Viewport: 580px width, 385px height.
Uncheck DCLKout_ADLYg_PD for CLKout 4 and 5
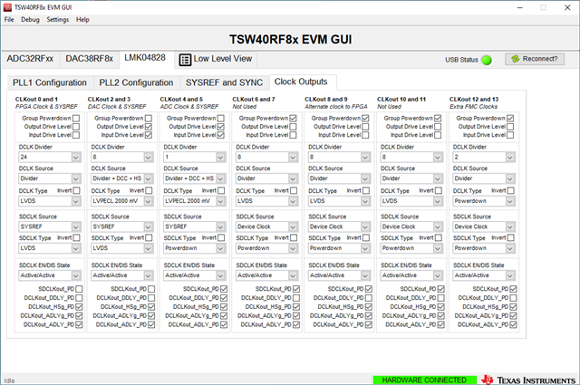coord(224,316)
